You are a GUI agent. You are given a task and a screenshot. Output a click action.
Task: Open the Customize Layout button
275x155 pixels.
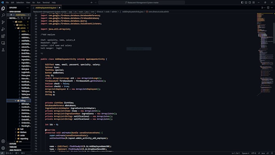pyautogui.click(x=254, y=2)
